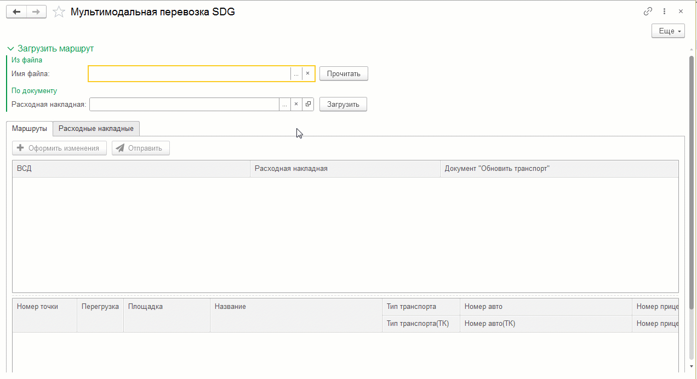The height and width of the screenshot is (379, 697).
Task: Focus the Расходная накладная input field
Action: point(184,104)
